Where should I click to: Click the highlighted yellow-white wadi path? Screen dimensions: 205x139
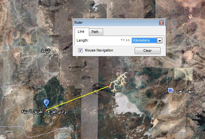point(118,83)
